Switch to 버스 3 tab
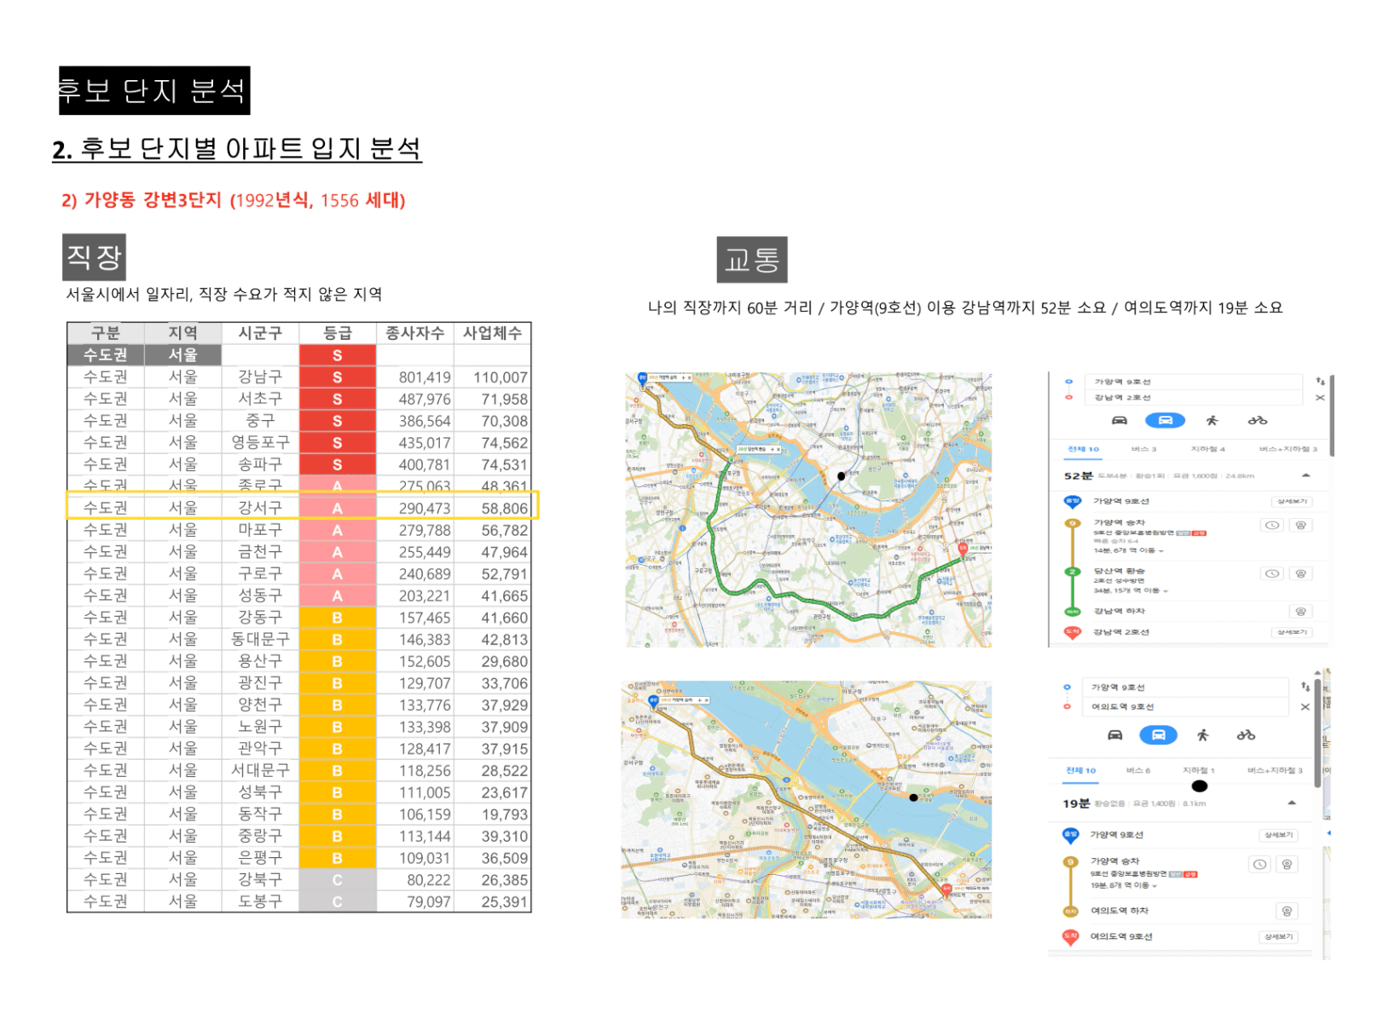The image size is (1383, 1036). tap(1143, 449)
